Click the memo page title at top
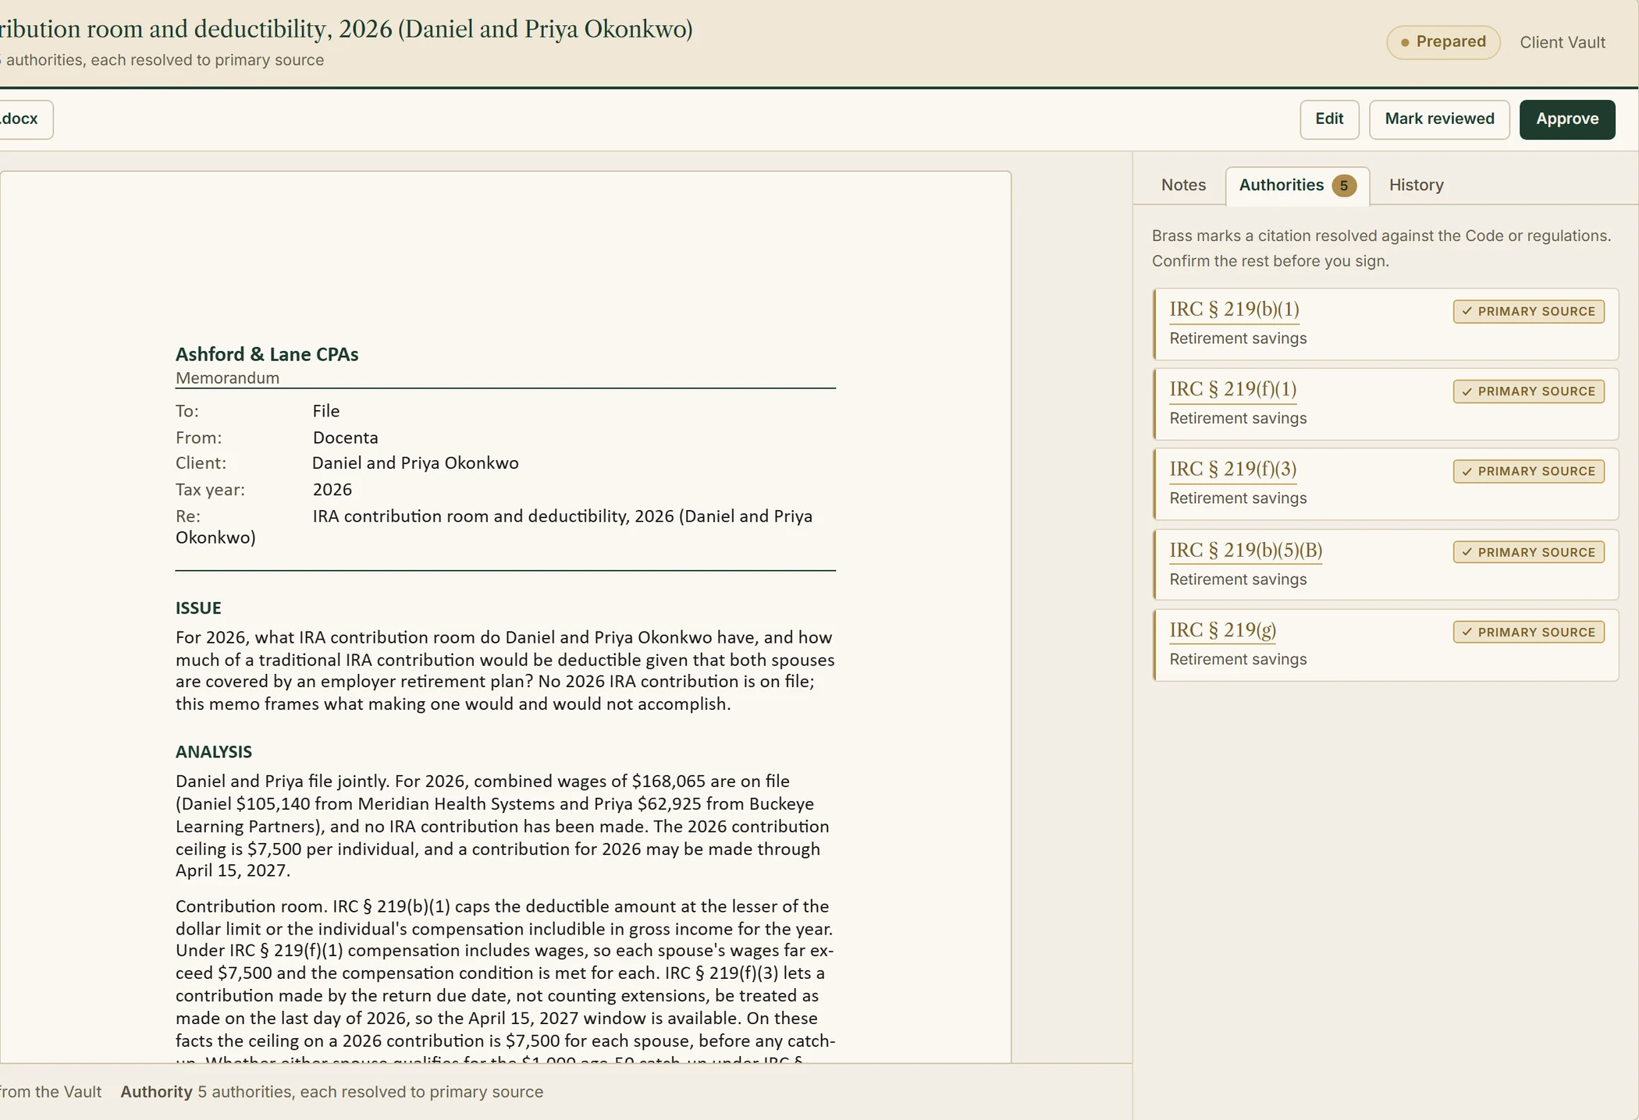The image size is (1639, 1120). tap(347, 29)
